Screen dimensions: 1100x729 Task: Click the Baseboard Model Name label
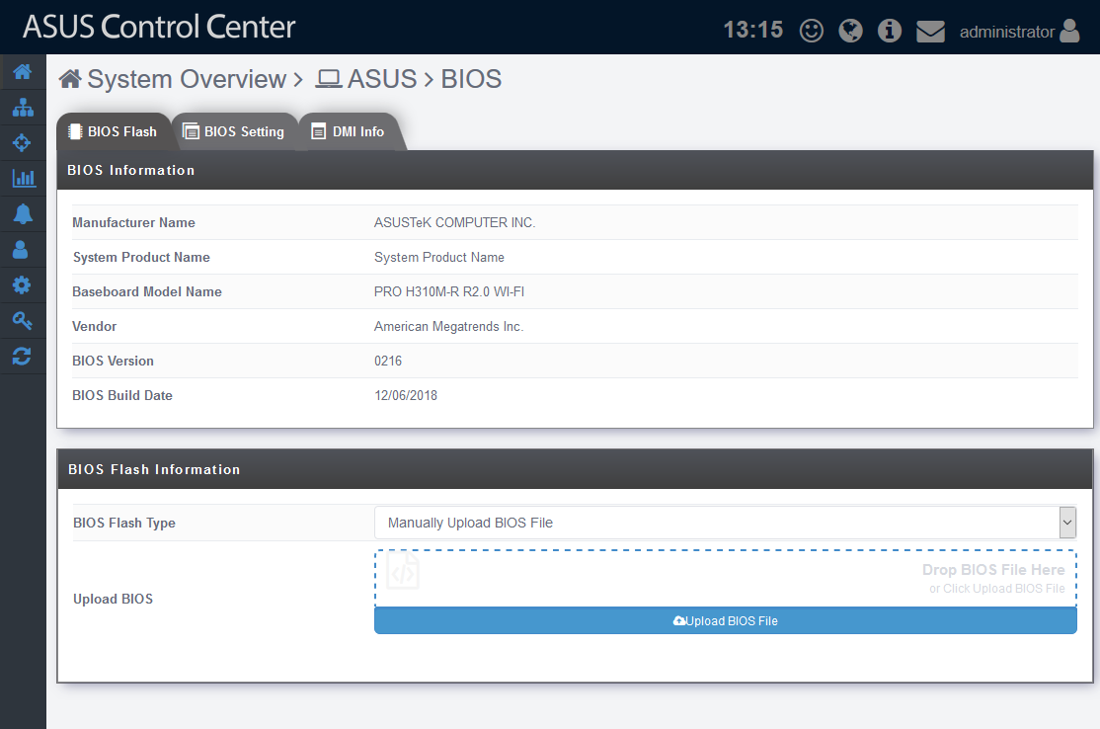[147, 291]
